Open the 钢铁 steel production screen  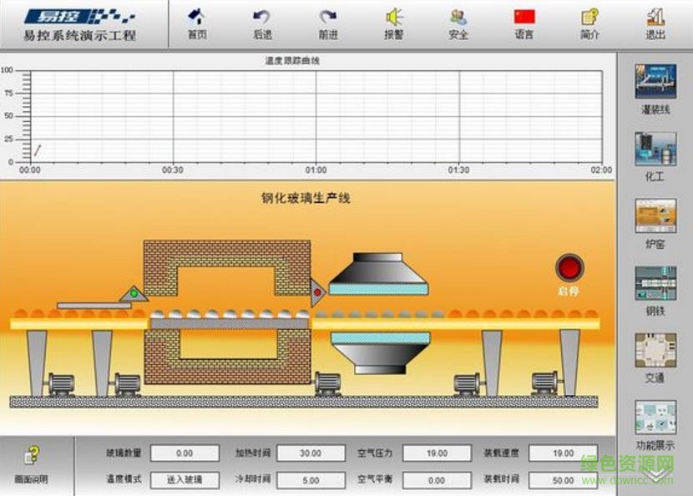[656, 284]
